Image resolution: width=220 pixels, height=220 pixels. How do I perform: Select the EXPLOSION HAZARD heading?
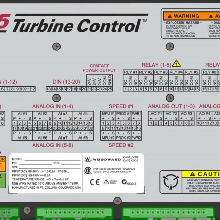point(182,23)
